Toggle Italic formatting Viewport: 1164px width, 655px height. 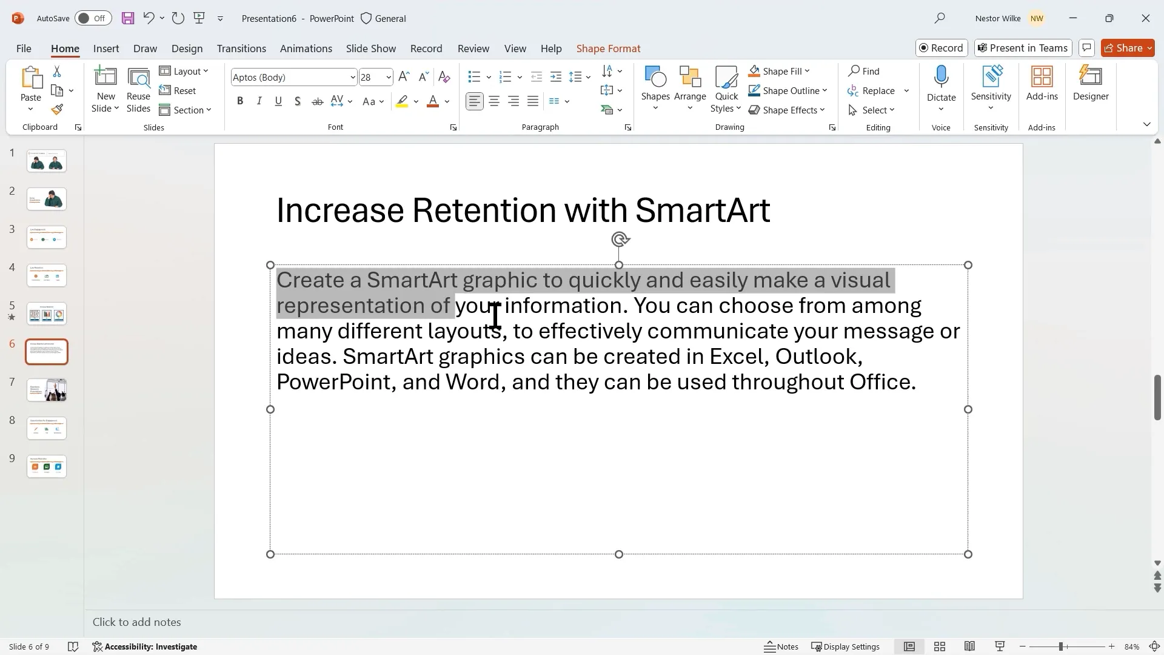[259, 101]
